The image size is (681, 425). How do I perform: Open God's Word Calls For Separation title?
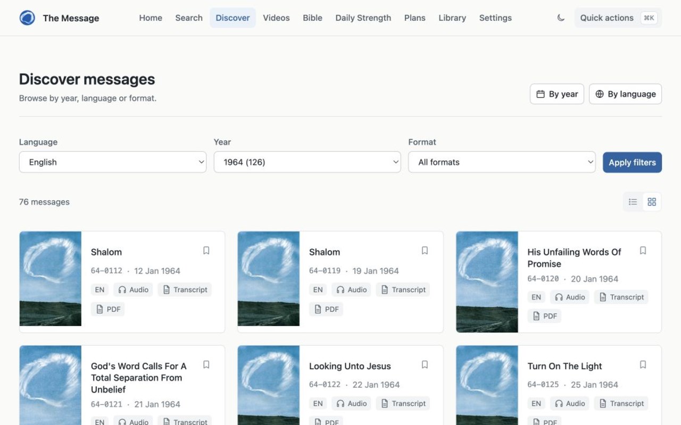(x=139, y=378)
